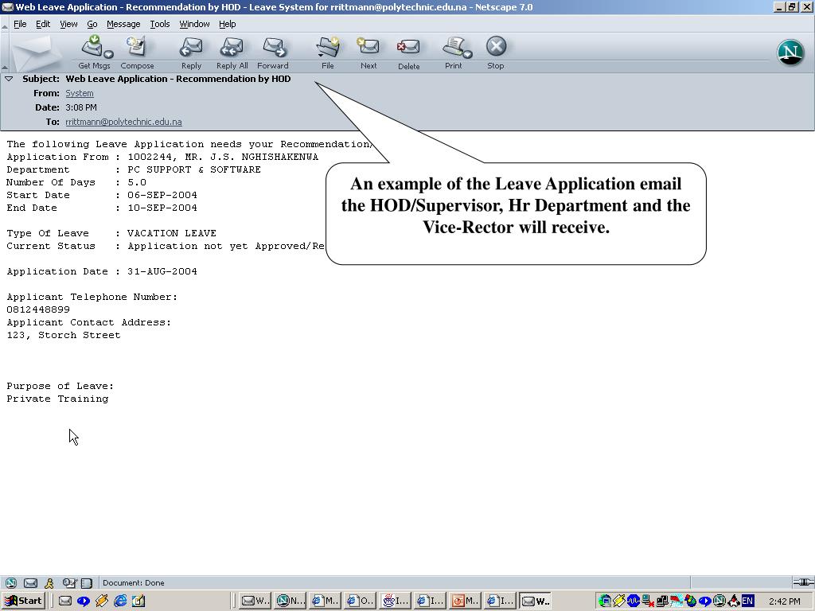Click the number of days value '5.0'

coord(137,182)
